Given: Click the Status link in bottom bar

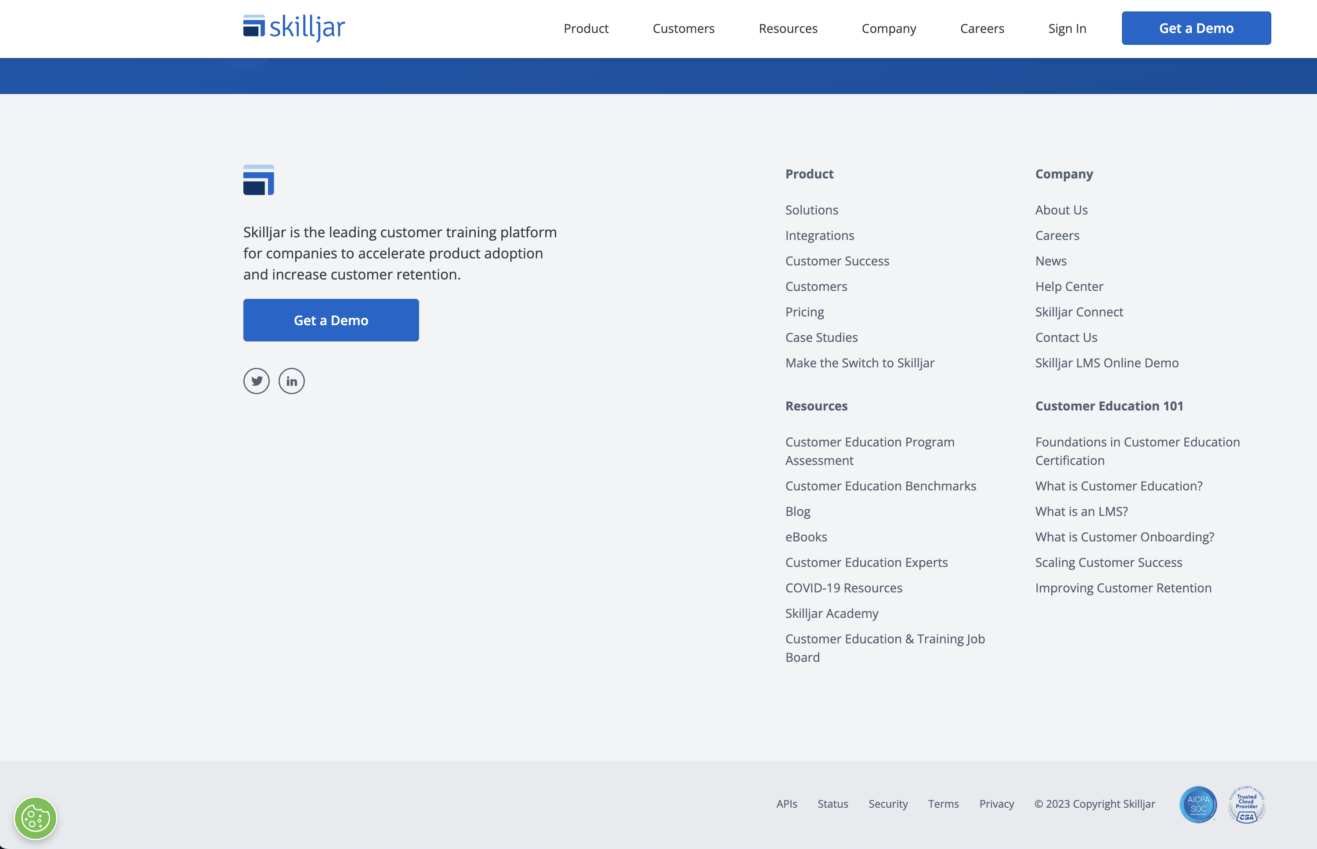Looking at the screenshot, I should [x=832, y=804].
